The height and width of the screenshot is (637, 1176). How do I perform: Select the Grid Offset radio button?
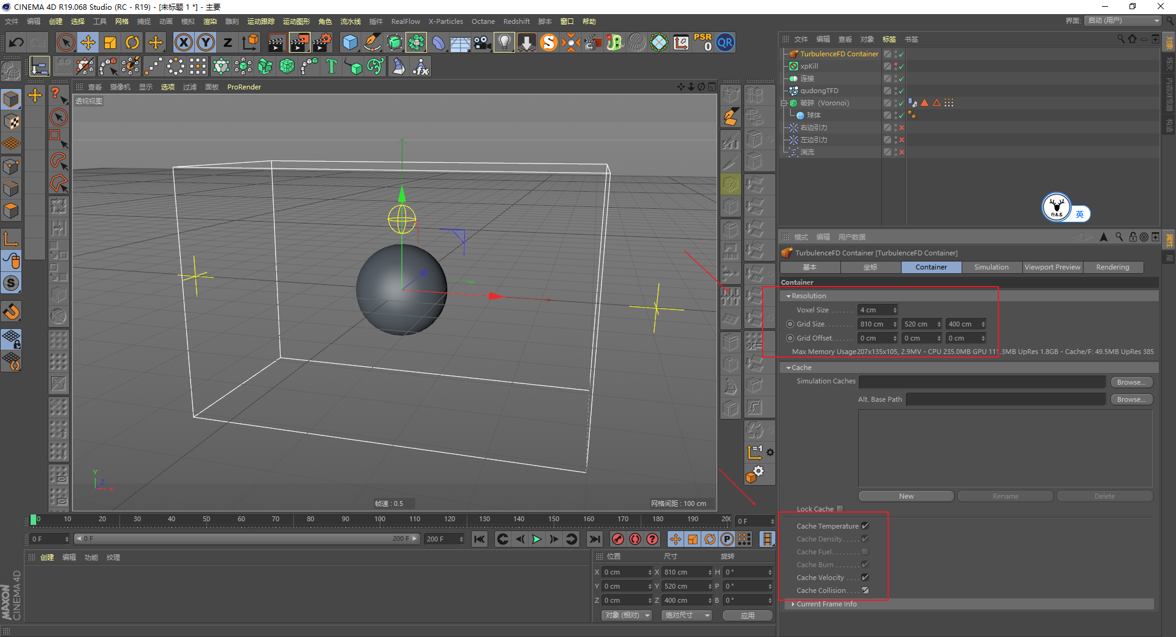(x=790, y=338)
